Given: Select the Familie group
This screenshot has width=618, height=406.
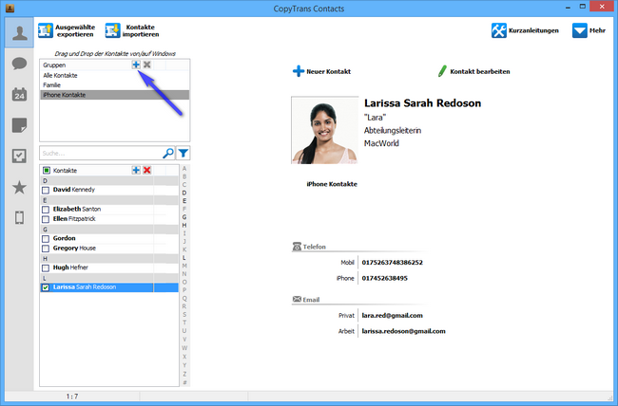Looking at the screenshot, I should 52,85.
